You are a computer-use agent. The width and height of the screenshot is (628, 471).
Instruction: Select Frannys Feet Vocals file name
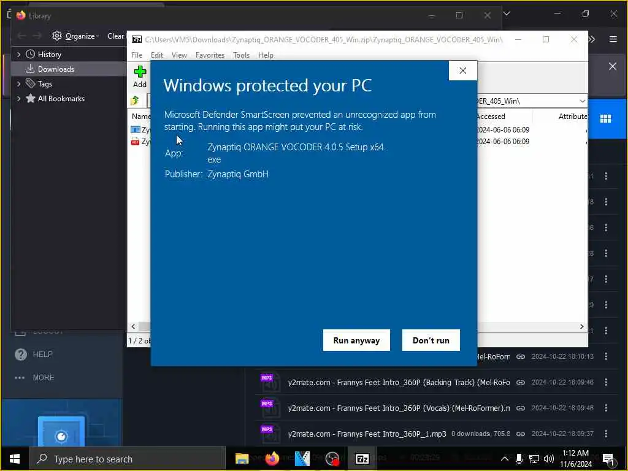point(399,408)
